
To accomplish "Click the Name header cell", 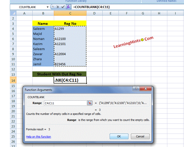I will (x=43, y=24).
